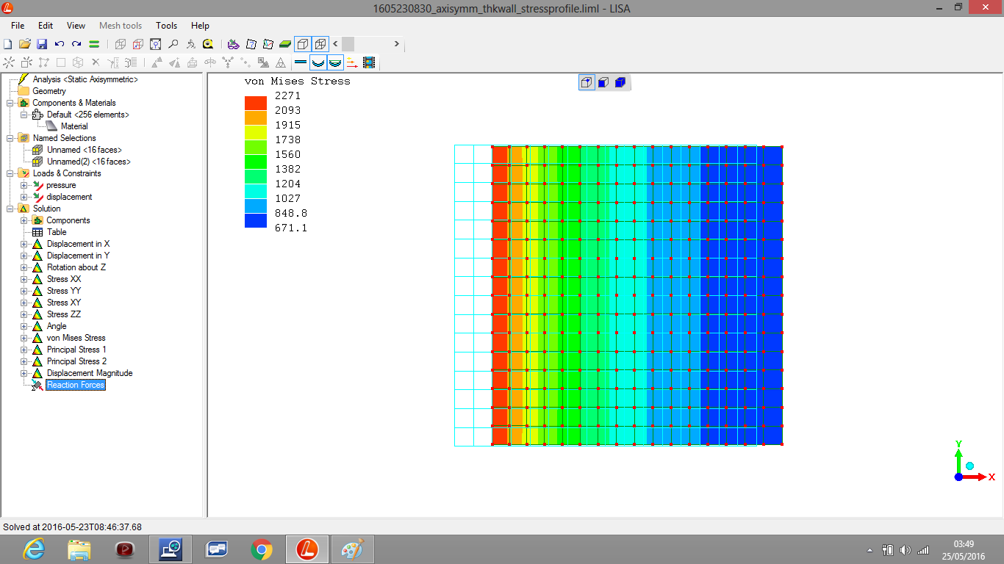Select Displacement Magnitude in the tree
Image resolution: width=1004 pixels, height=564 pixels.
point(89,373)
